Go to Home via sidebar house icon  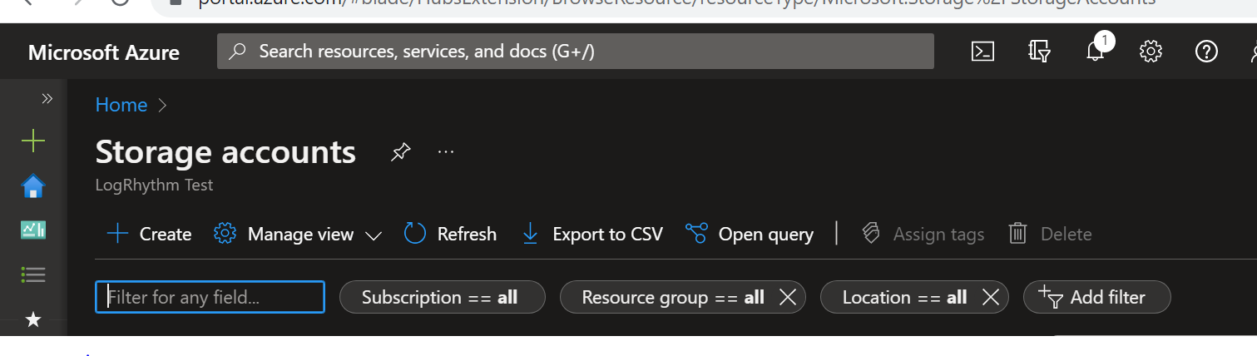[x=33, y=186]
